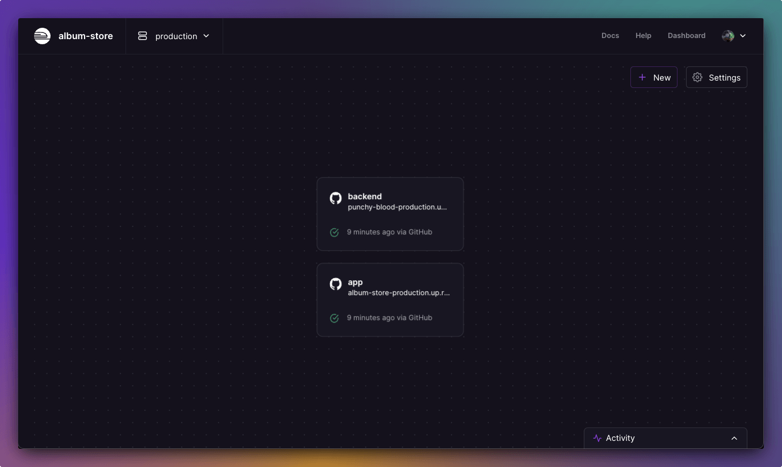Open the Docs page

point(610,36)
